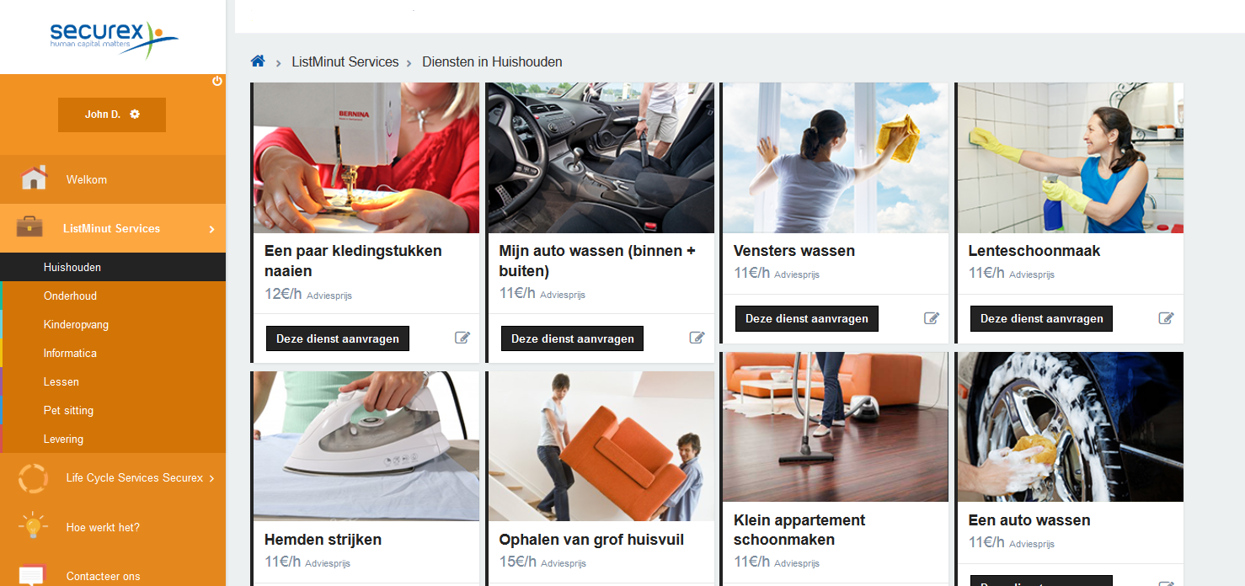Image resolution: width=1245 pixels, height=586 pixels.
Task: Click the lightbulb Hoe werkt het icon
Action: coord(33,526)
